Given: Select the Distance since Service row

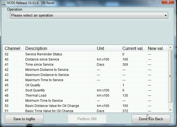Looking at the screenshot, I should click(42, 59).
